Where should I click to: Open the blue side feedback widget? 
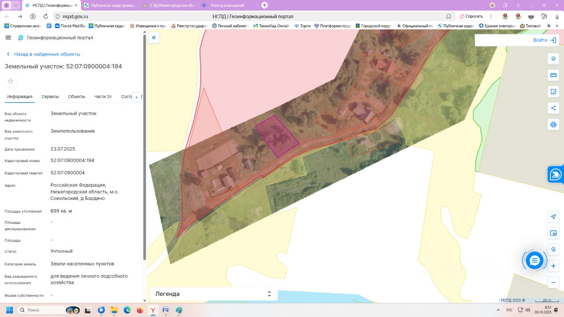(556, 174)
